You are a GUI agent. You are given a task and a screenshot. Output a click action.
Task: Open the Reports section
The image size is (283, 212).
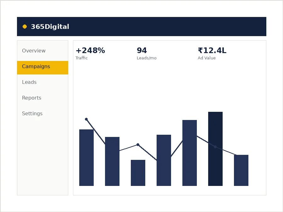42,98
